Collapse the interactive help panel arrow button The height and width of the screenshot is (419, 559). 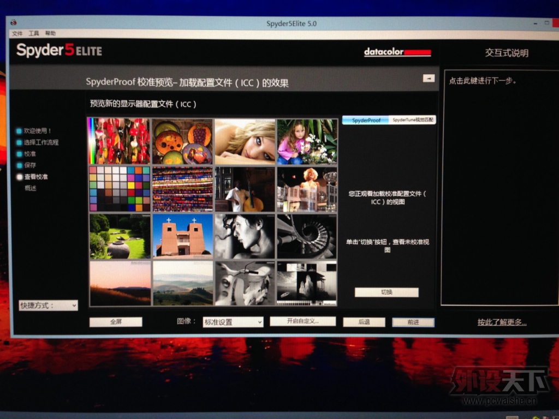(x=429, y=78)
